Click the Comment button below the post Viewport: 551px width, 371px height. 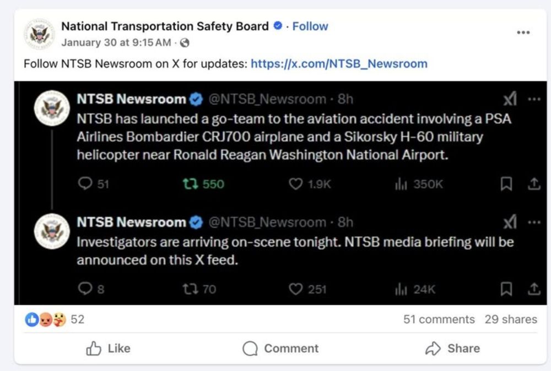click(280, 348)
